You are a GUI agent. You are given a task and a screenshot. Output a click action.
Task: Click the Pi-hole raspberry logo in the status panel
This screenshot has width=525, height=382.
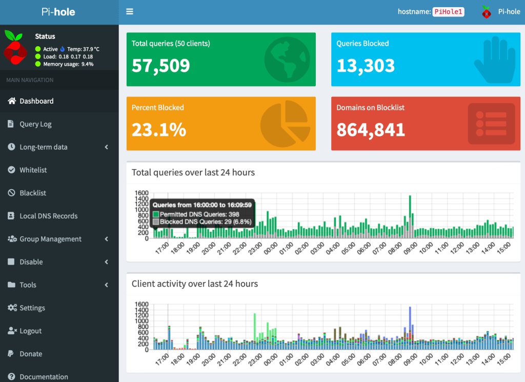tap(15, 47)
